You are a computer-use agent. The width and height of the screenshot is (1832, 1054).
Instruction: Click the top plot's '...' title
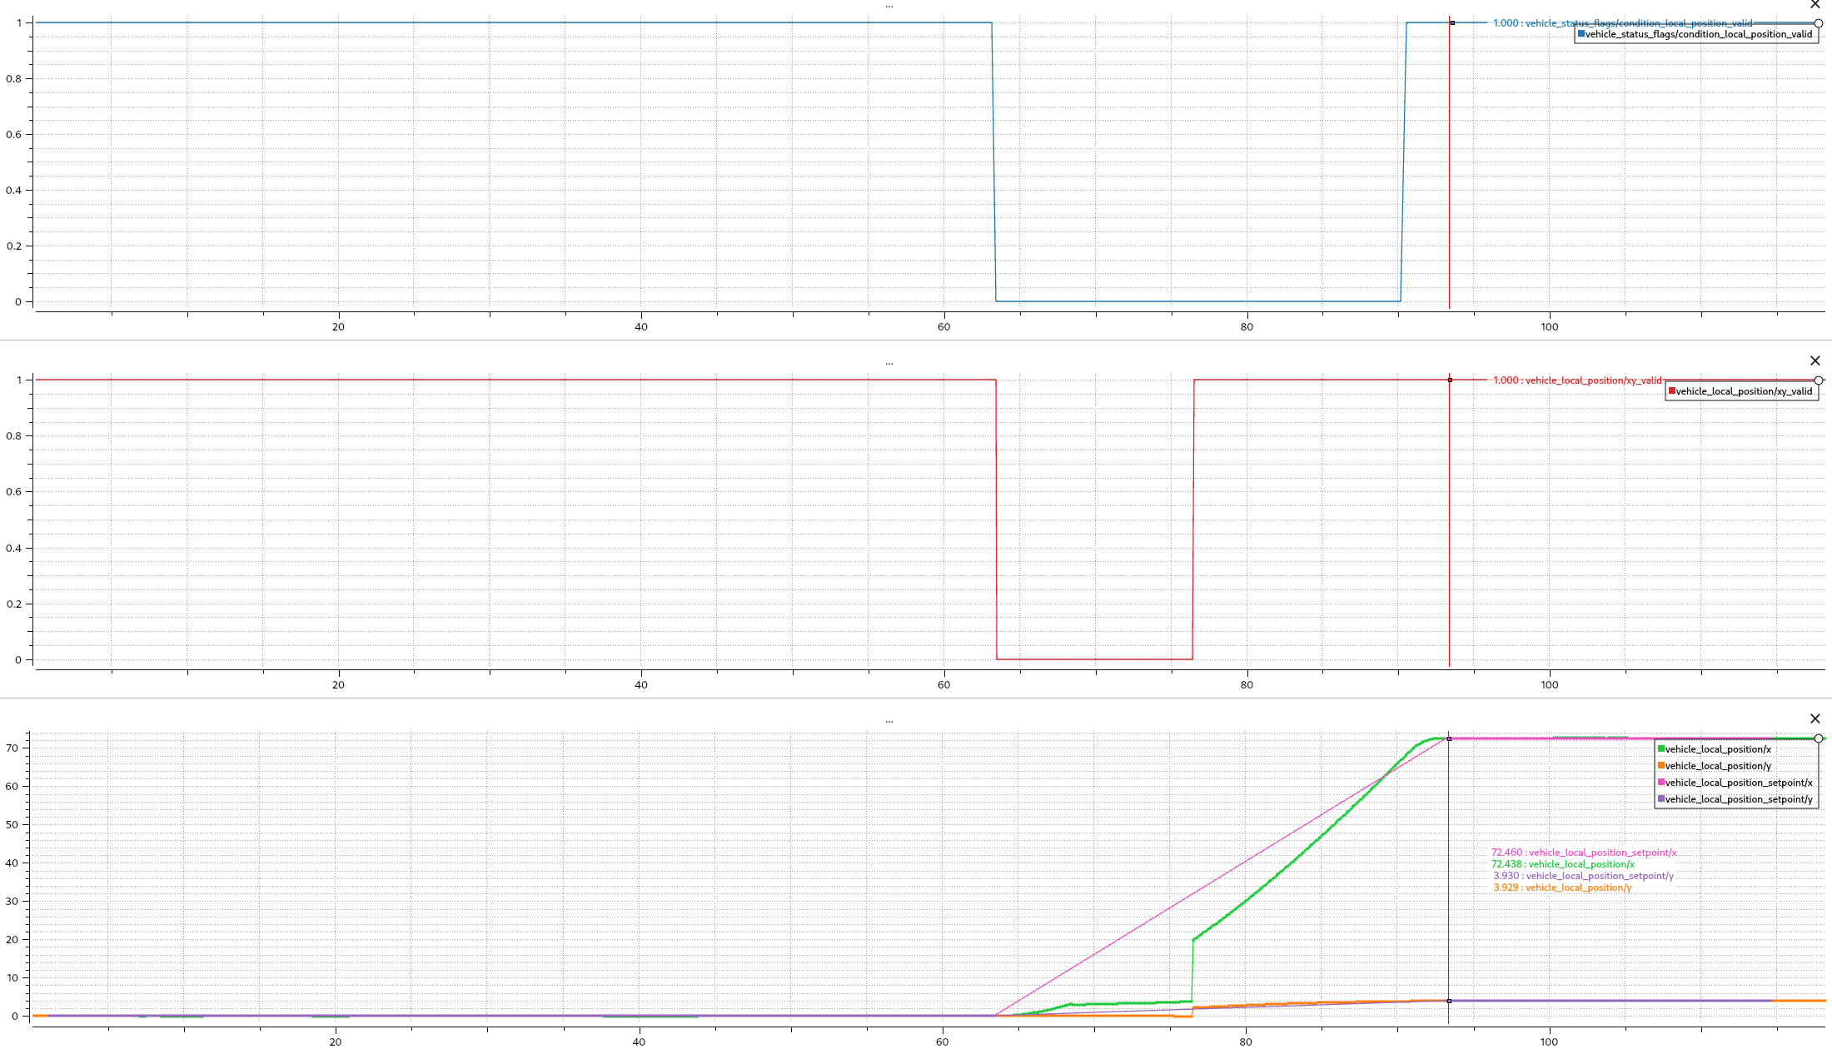click(889, 6)
